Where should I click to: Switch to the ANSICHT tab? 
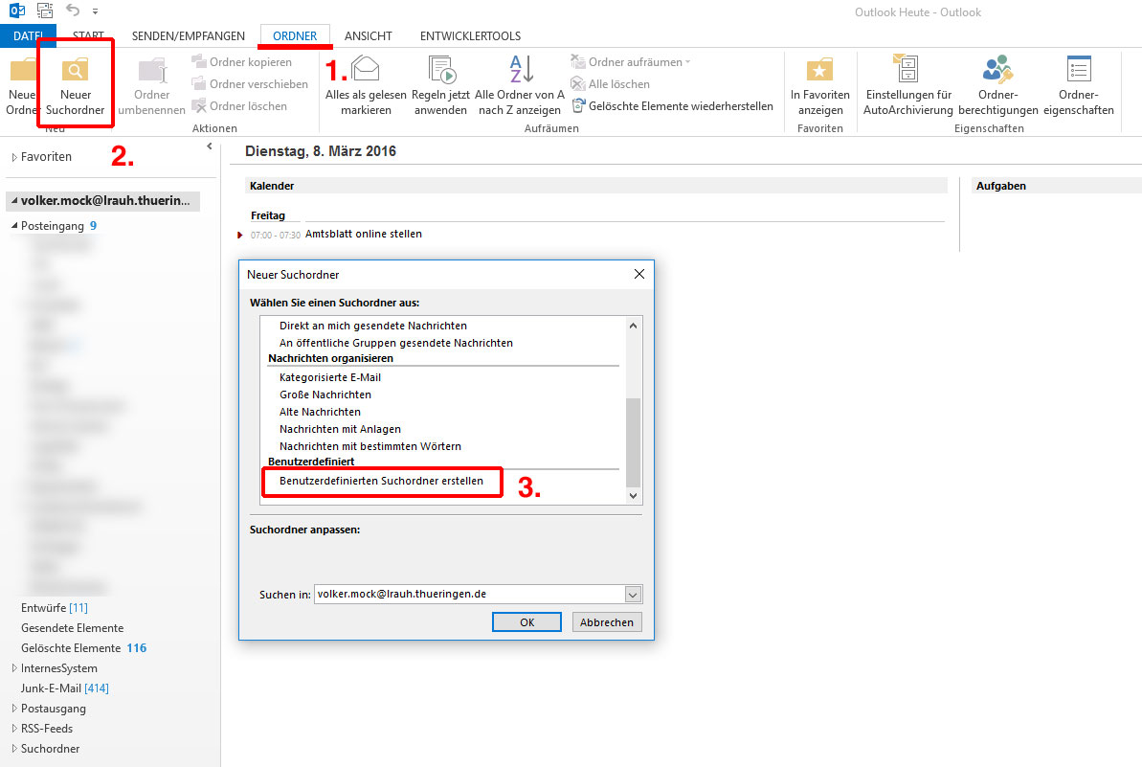tap(368, 35)
